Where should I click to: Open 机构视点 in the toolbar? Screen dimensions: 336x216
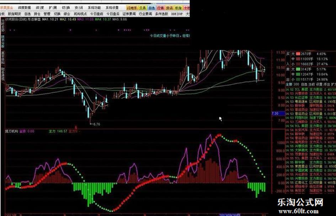pos(80,14)
